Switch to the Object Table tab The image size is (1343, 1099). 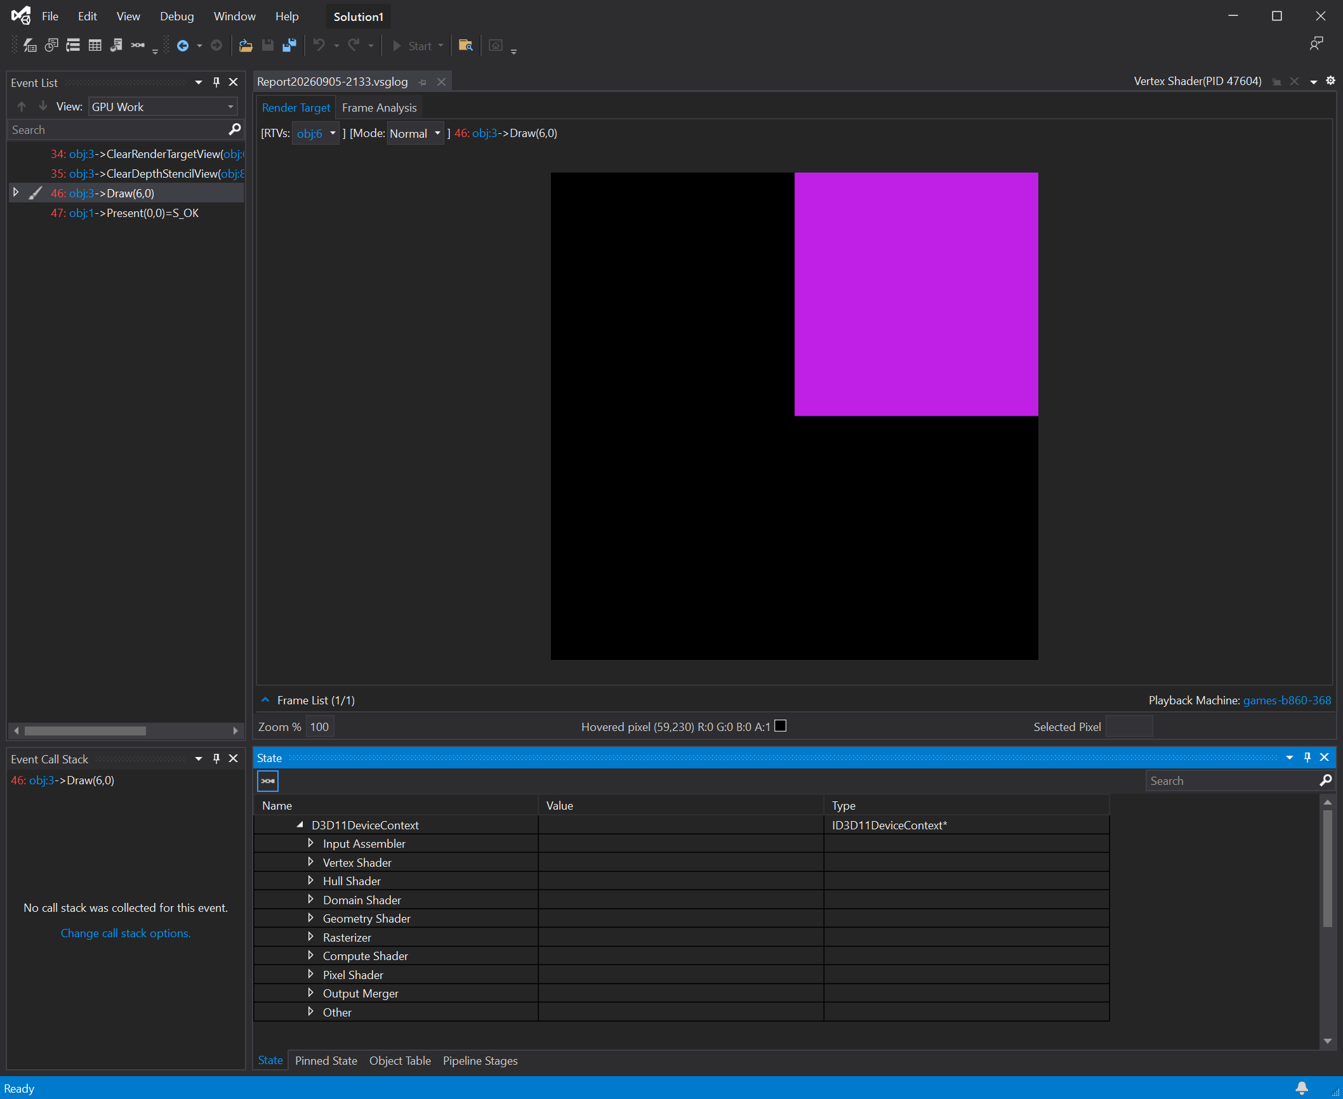400,1061
